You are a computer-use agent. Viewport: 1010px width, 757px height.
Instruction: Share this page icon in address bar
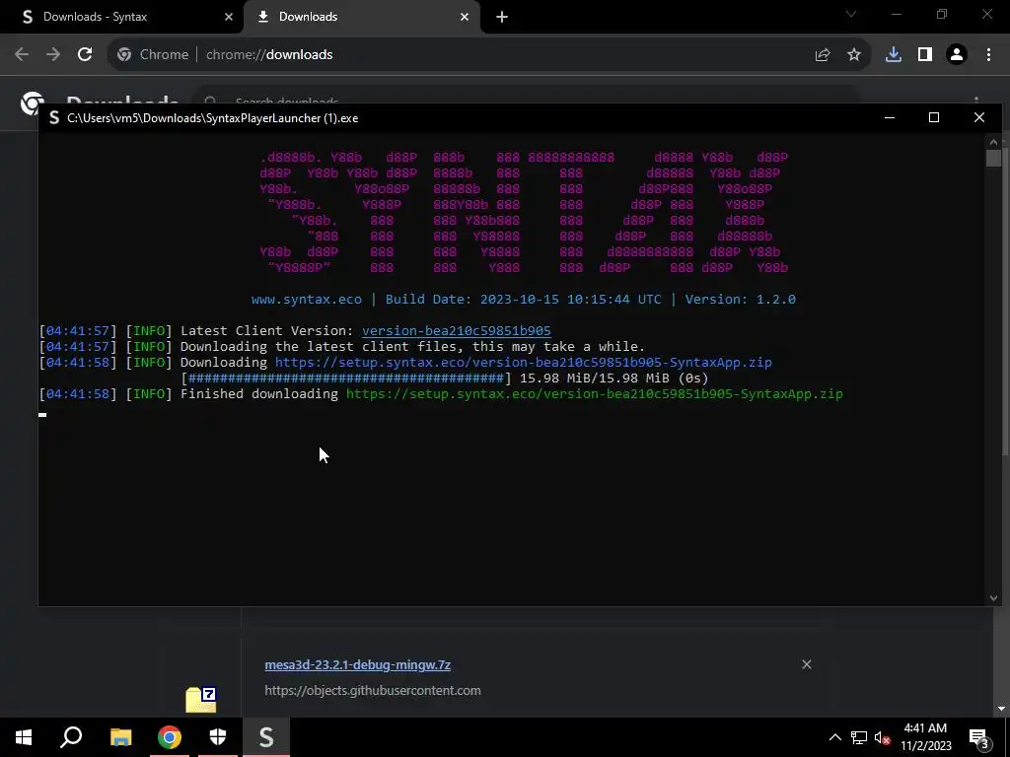822,55
